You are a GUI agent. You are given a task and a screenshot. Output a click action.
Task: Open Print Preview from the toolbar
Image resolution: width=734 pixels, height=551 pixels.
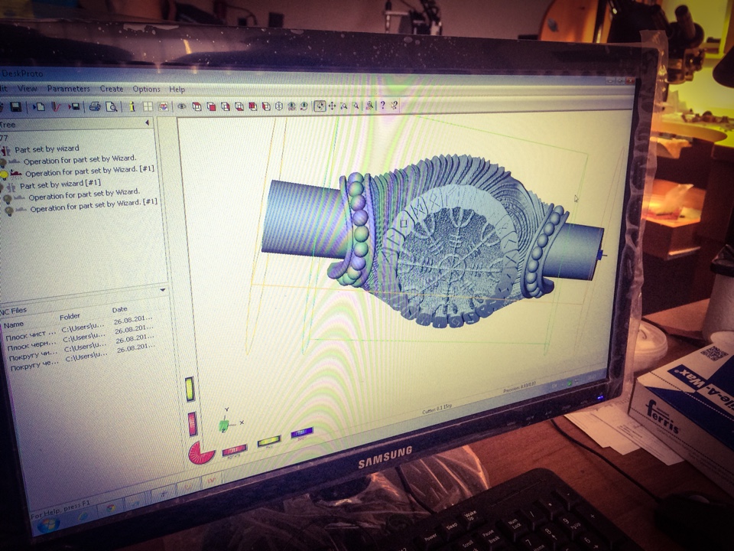point(112,106)
